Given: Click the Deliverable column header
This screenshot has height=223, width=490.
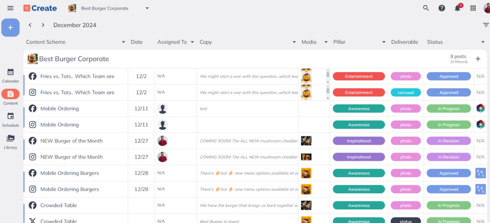Looking at the screenshot, I should 405,42.
